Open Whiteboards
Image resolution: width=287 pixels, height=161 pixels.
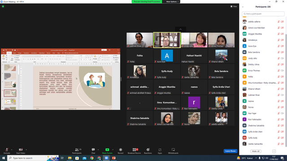click(173, 151)
